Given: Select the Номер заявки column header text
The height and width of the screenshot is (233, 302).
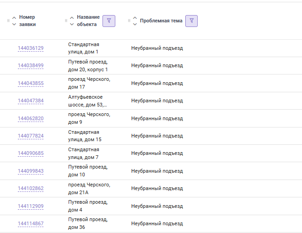Looking at the screenshot, I should point(27,21).
